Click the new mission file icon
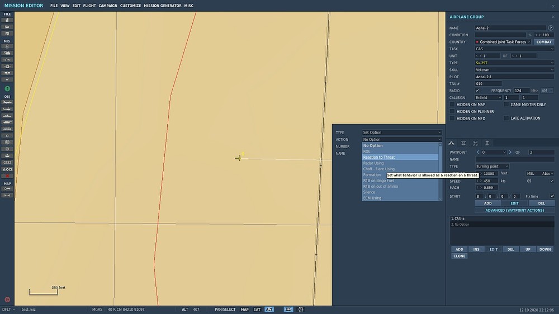The image size is (559, 314). [7, 20]
